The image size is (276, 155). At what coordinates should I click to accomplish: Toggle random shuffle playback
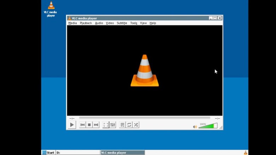[136, 125]
